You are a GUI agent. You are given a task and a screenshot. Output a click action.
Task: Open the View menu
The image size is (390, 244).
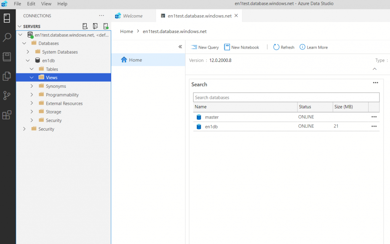pos(46,4)
